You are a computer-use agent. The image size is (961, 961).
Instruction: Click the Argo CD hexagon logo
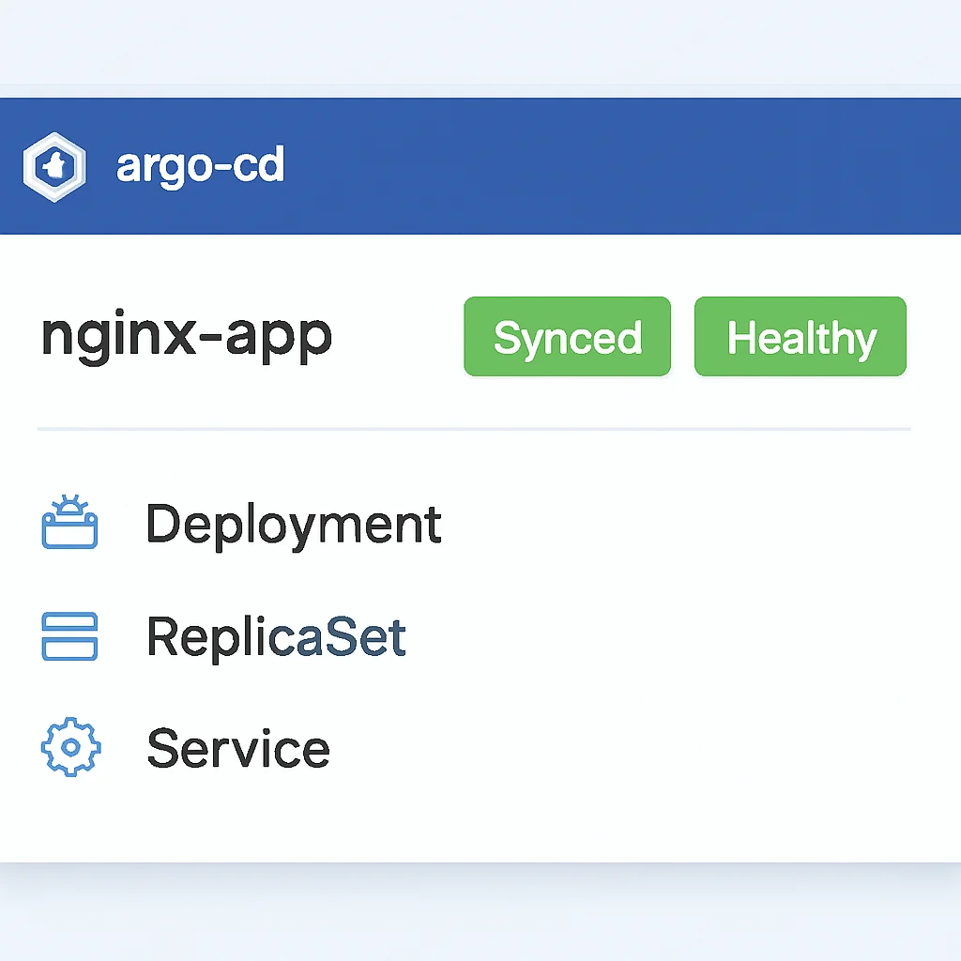[x=54, y=167]
